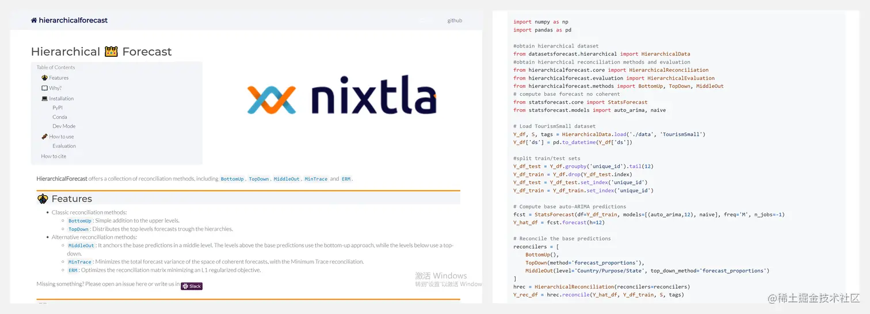Click the StatsForecast import code line

(580, 102)
